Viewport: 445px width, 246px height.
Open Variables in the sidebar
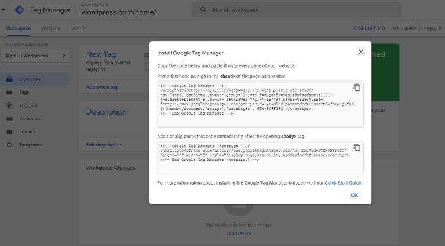point(29,119)
